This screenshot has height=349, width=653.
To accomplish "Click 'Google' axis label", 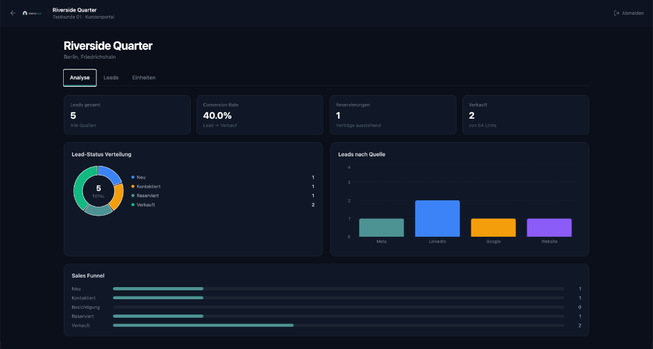I will 493,242.
